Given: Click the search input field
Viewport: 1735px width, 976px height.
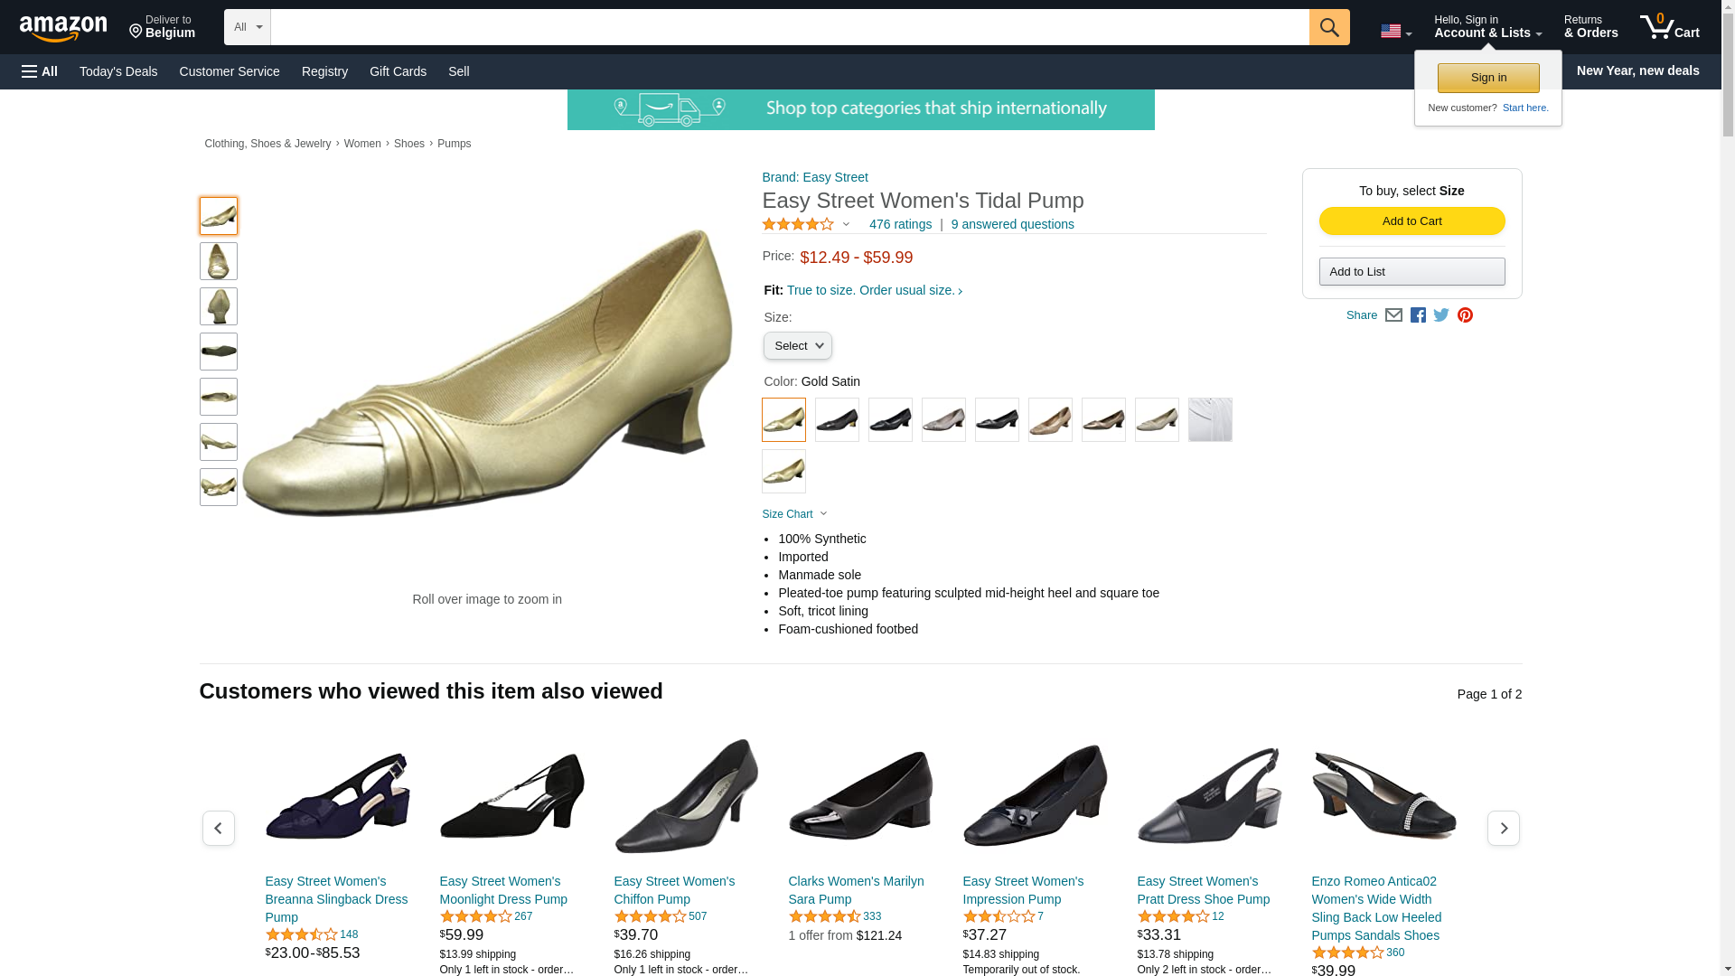Looking at the screenshot, I should pyautogui.click(x=790, y=27).
